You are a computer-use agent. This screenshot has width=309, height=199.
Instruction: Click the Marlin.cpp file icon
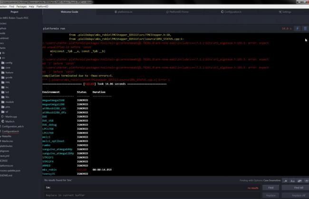3,116
